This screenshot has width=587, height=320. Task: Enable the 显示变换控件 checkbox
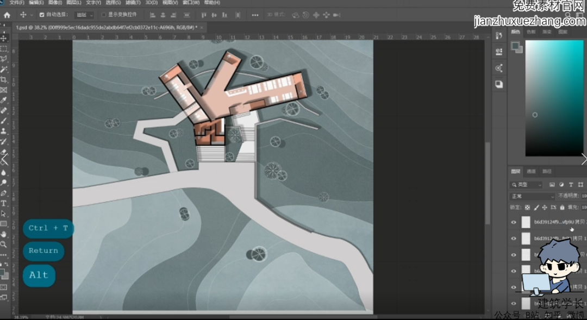pos(104,15)
